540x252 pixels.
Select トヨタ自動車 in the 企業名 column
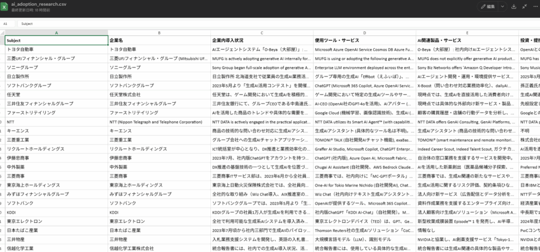point(159,49)
